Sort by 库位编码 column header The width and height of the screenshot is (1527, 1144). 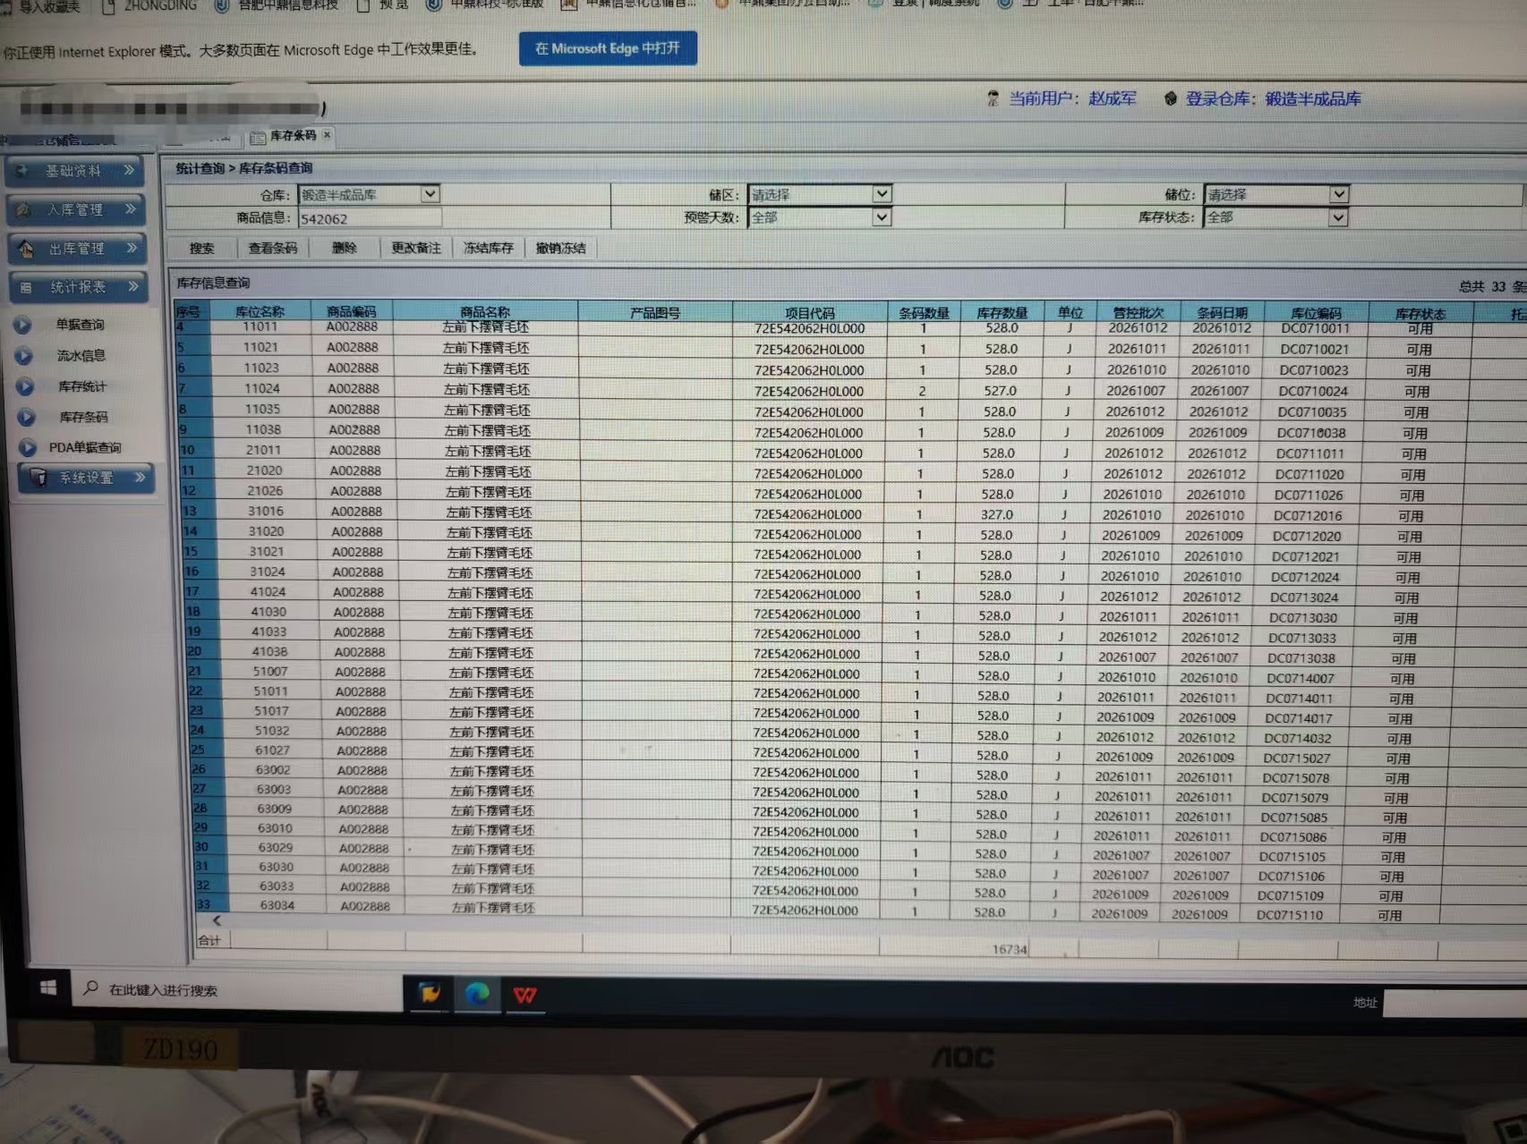pos(1316,312)
